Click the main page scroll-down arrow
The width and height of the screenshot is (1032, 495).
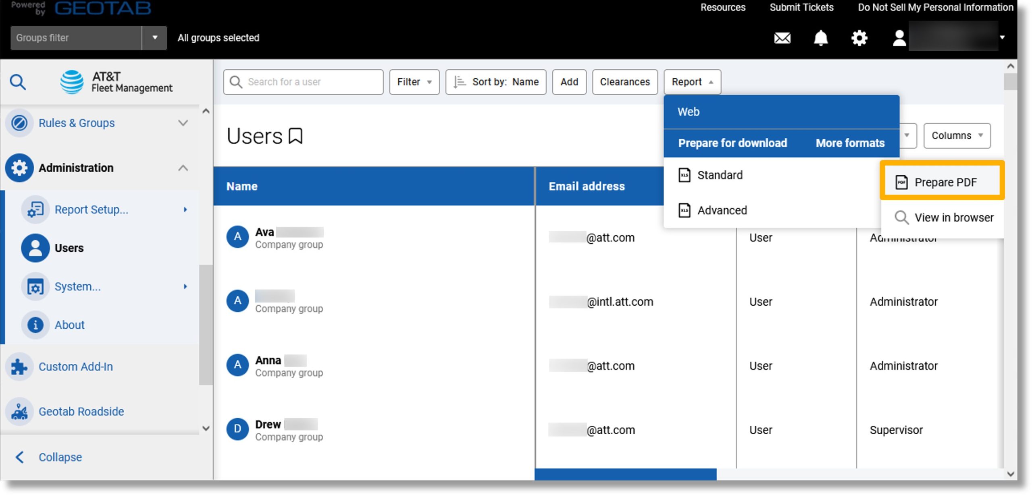[1010, 474]
